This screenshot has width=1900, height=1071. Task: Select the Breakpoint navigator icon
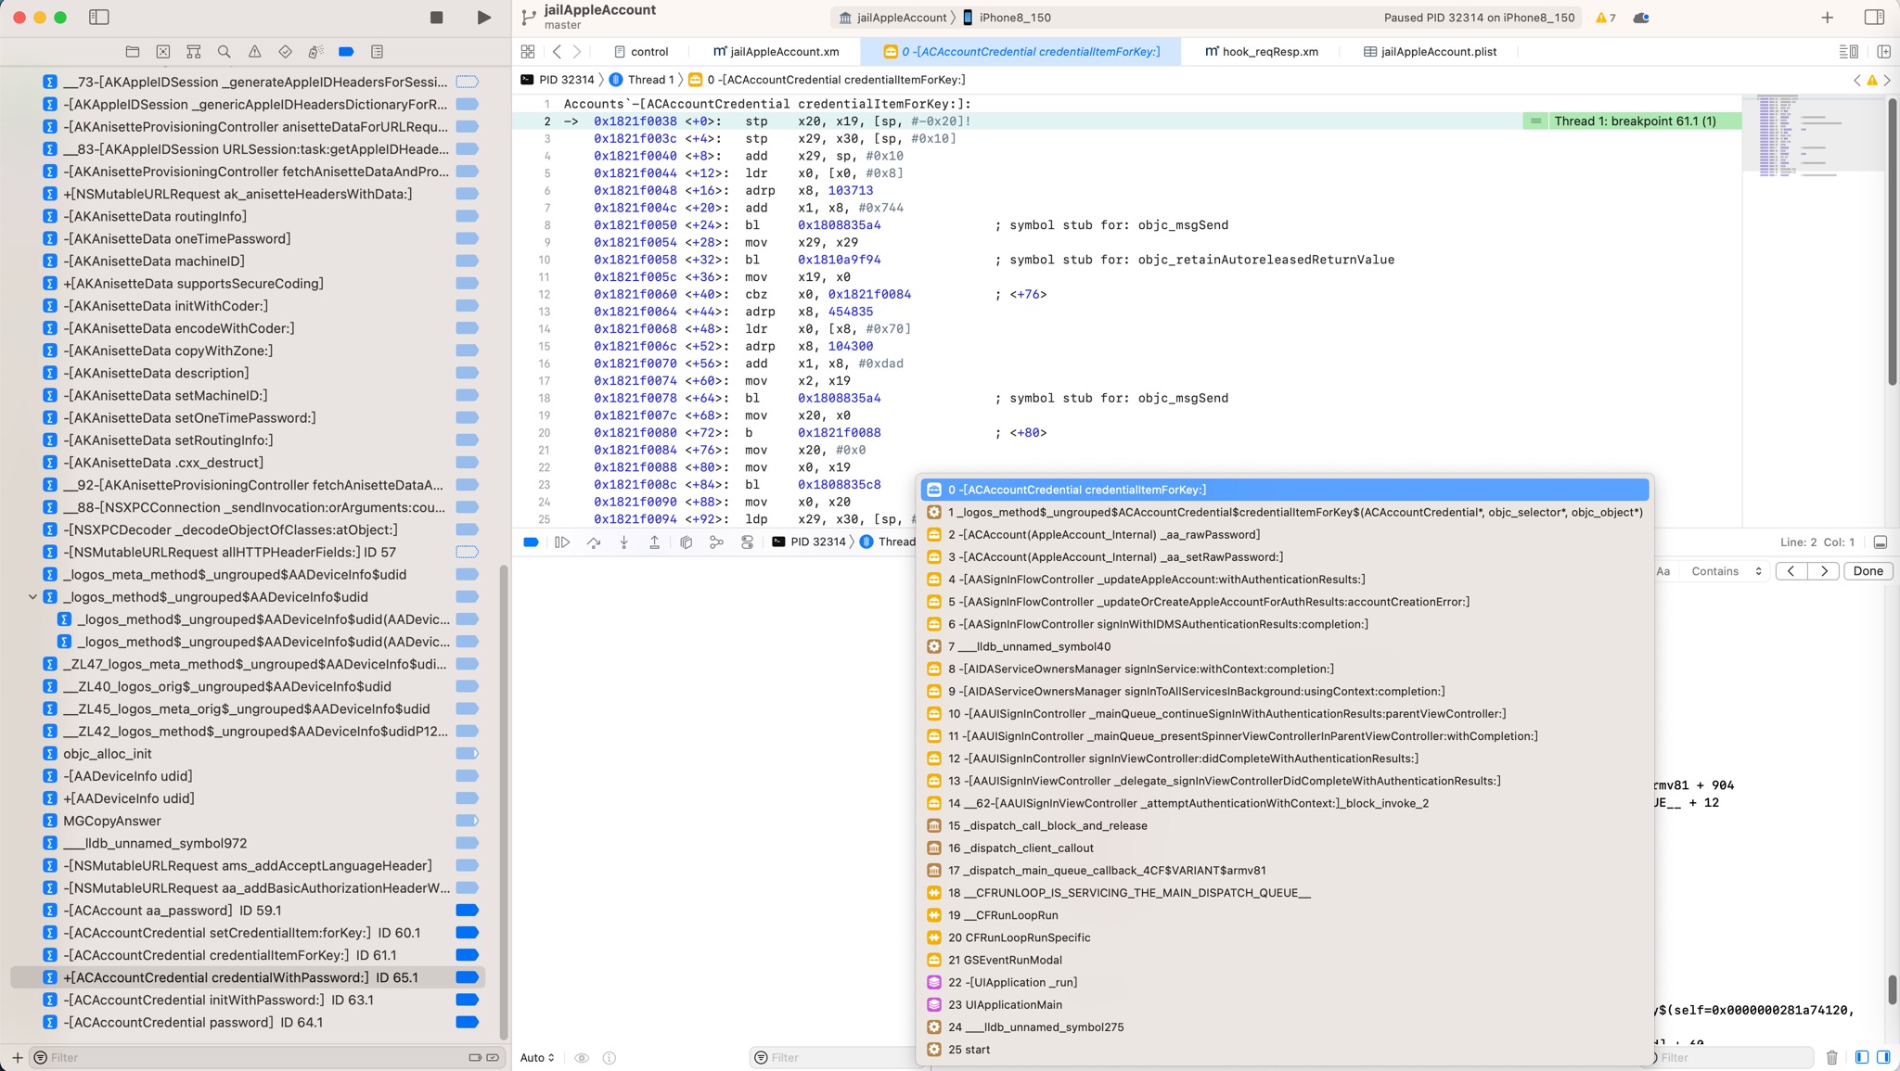coord(346,52)
